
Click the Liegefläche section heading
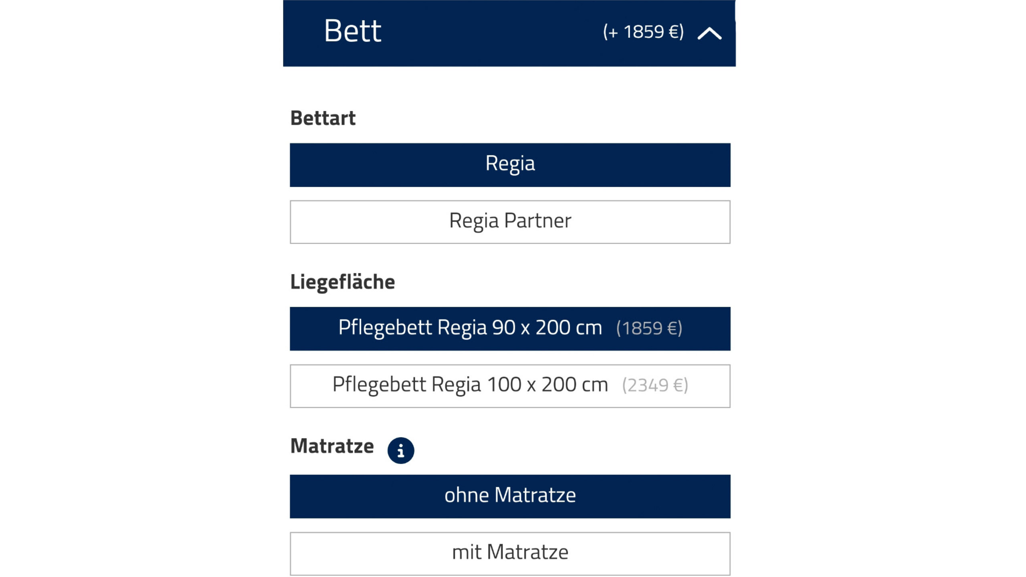coord(342,282)
